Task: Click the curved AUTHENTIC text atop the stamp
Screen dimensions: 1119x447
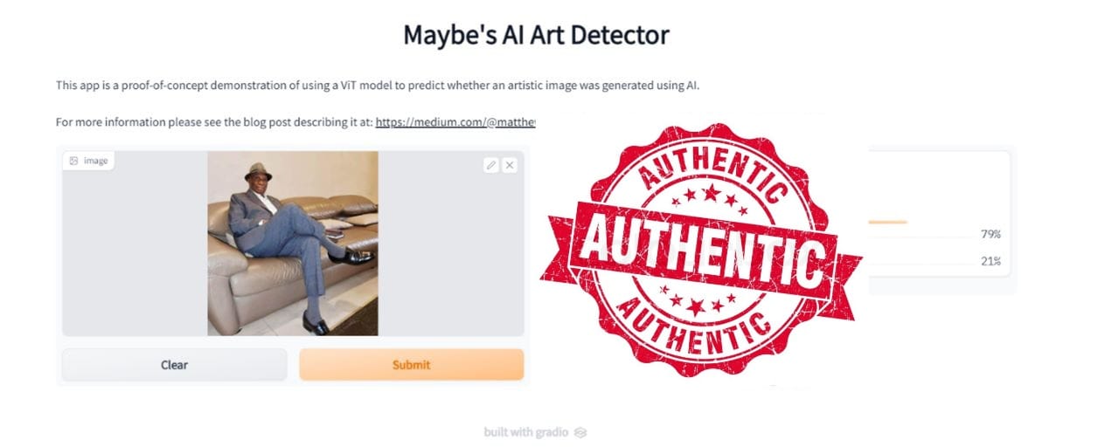Action: tap(710, 163)
